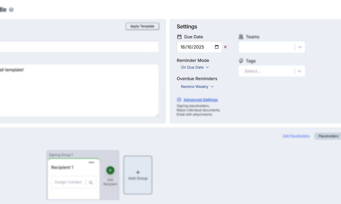Expand the Remind Weekly overdue dropdown
This screenshot has width=341, height=204.
[197, 87]
